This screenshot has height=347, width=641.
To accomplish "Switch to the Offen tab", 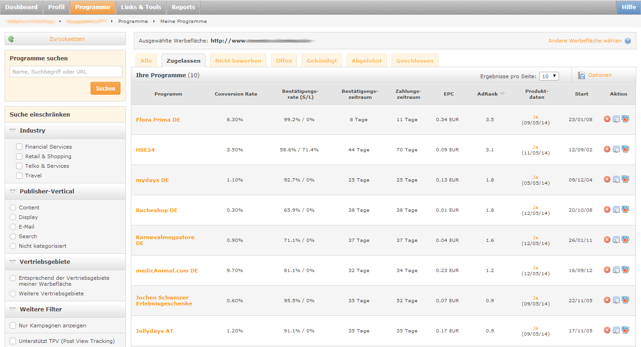I will pos(284,60).
